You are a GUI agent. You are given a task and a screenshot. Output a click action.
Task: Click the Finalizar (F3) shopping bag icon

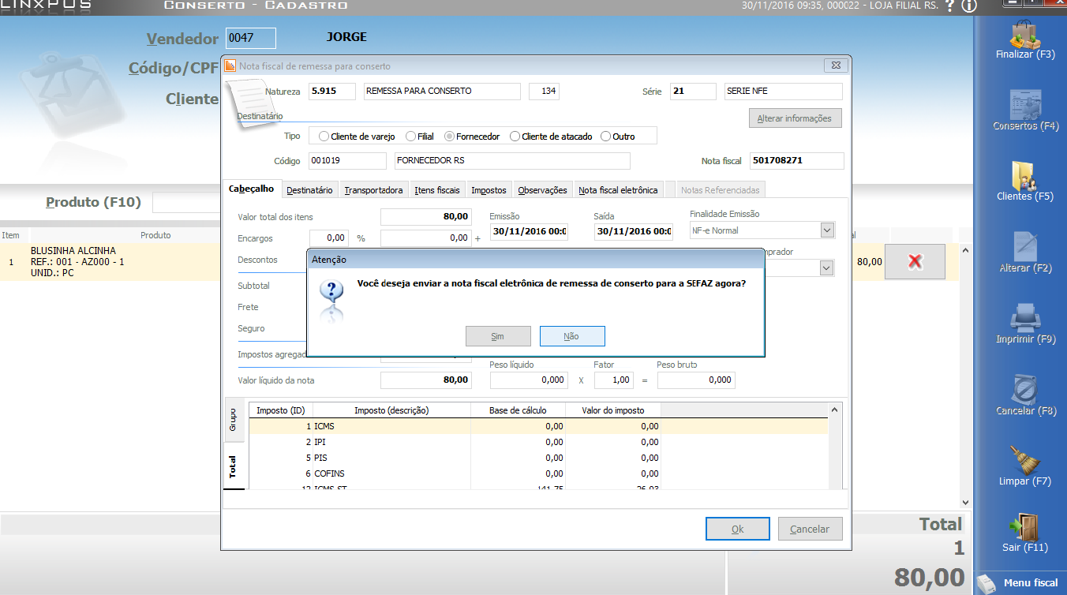coord(1025,34)
